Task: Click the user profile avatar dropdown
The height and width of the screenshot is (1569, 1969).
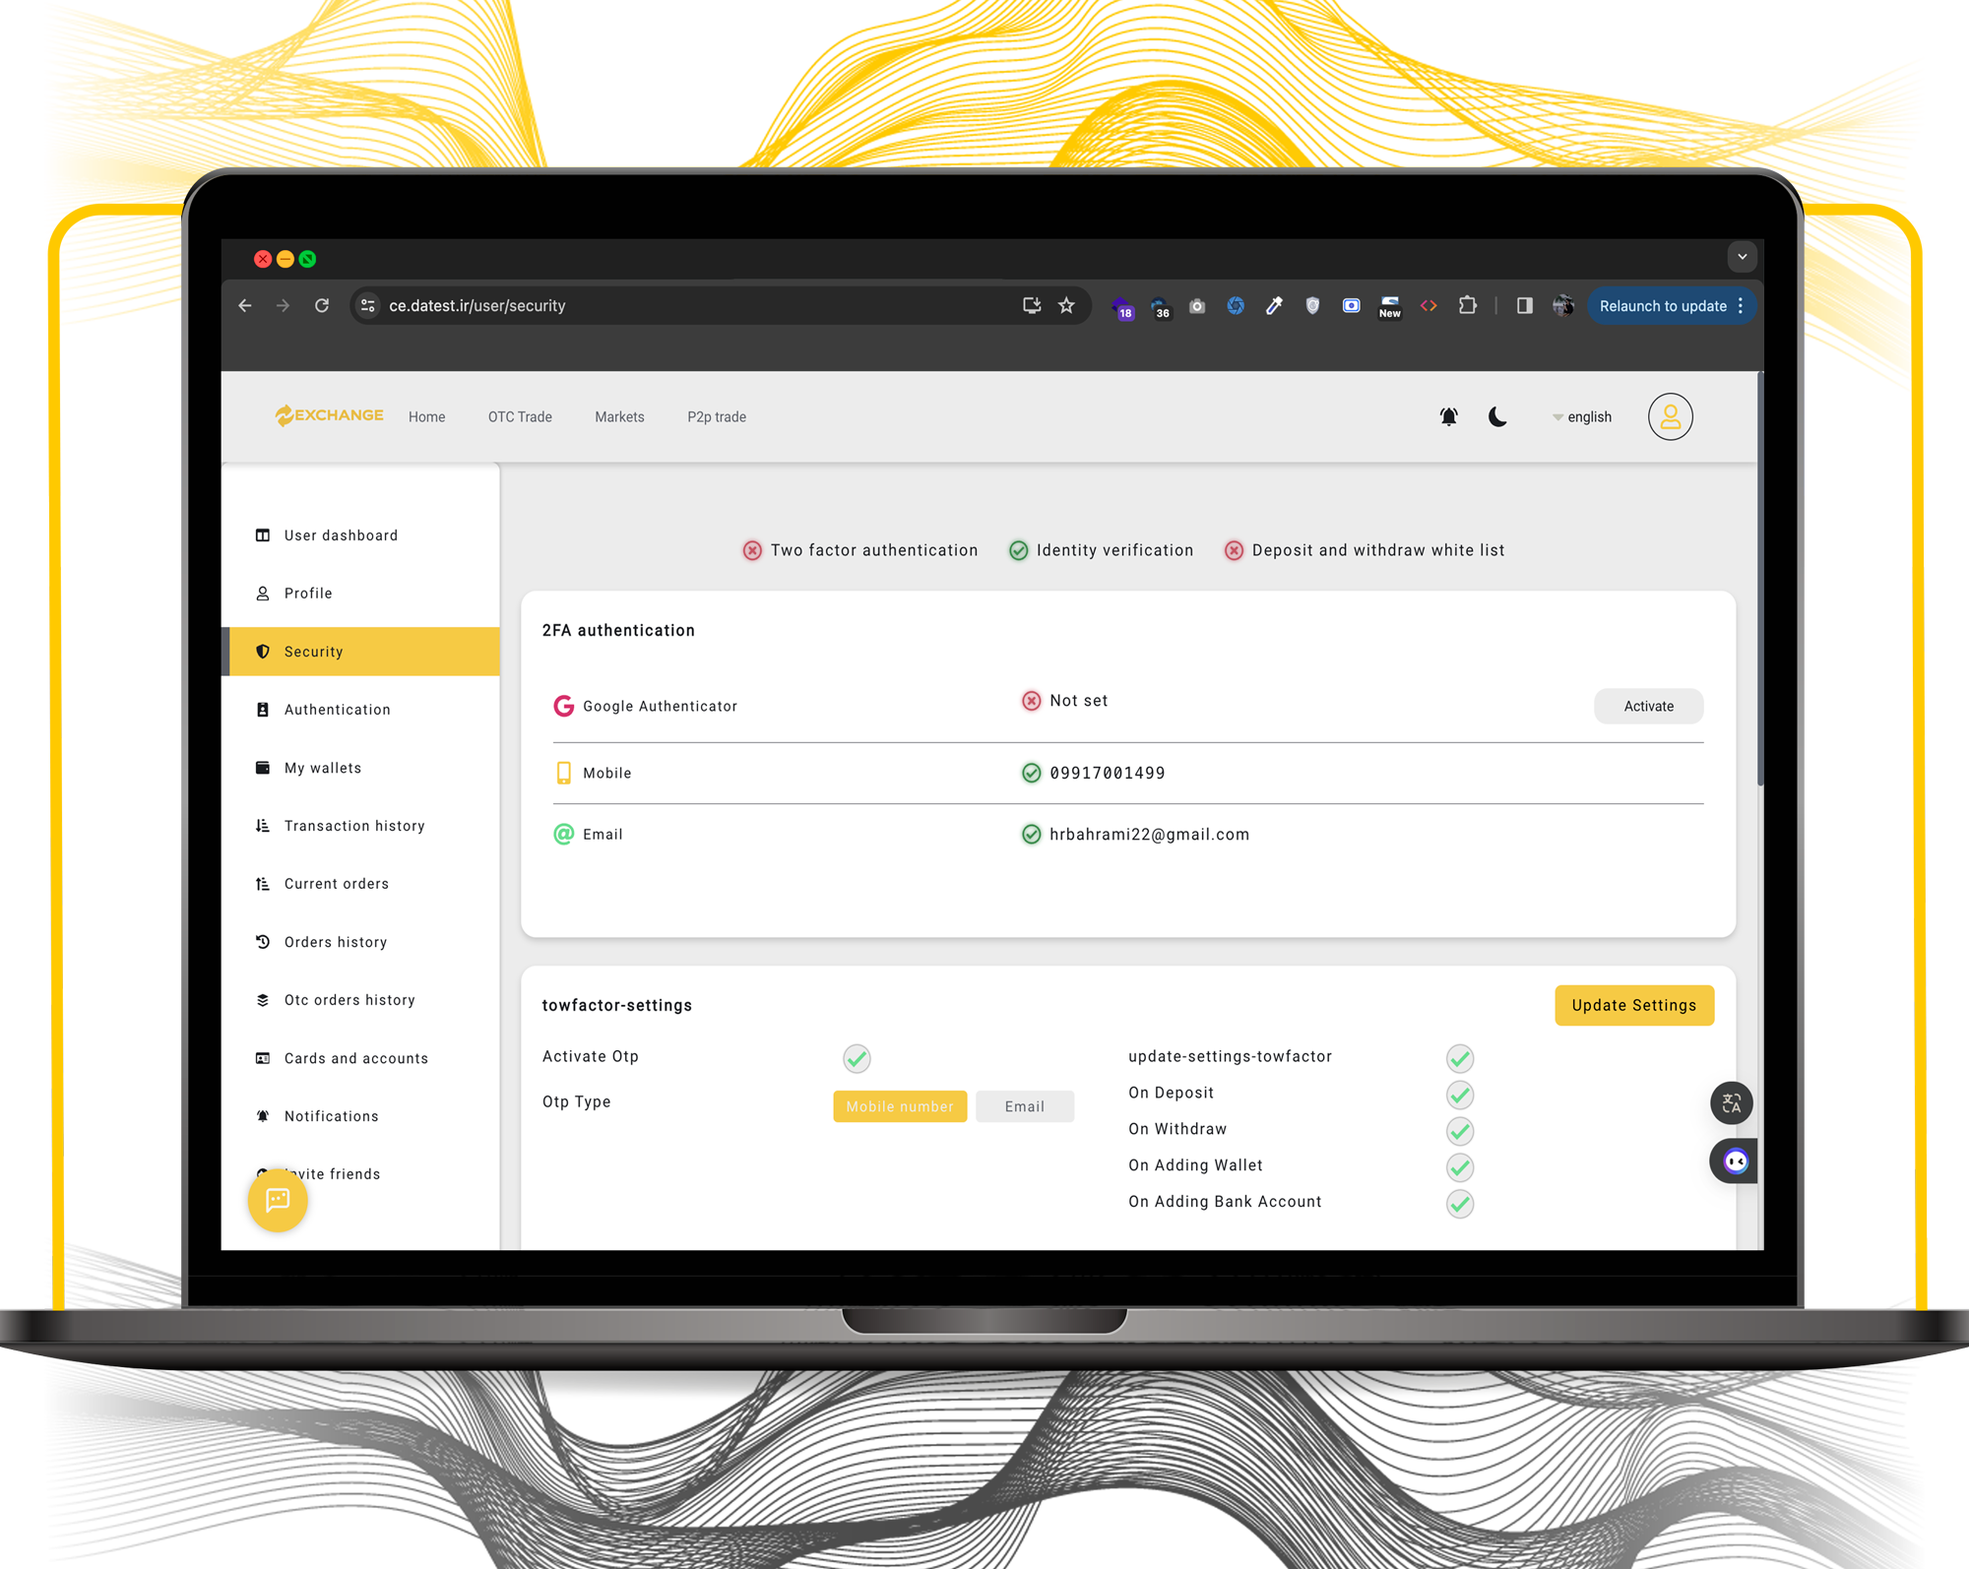Action: (x=1670, y=416)
